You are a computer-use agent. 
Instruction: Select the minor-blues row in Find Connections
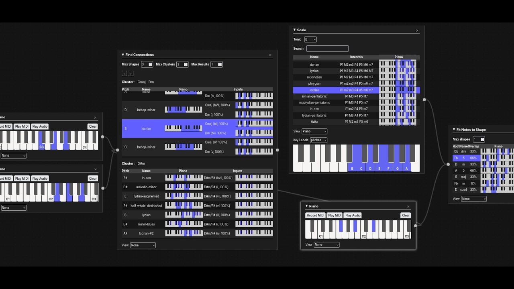[198, 224]
